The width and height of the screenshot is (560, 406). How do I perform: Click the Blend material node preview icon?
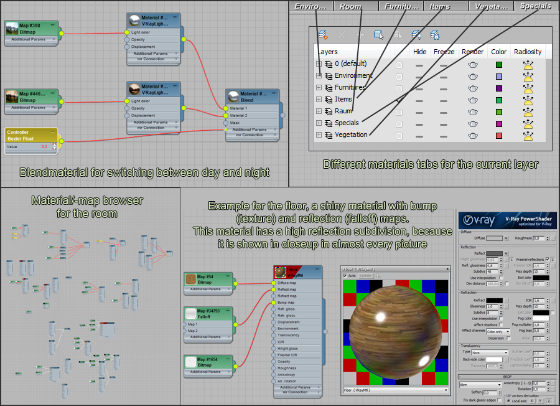coord(233,98)
